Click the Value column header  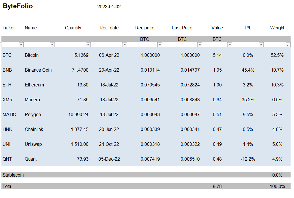coord(217,28)
